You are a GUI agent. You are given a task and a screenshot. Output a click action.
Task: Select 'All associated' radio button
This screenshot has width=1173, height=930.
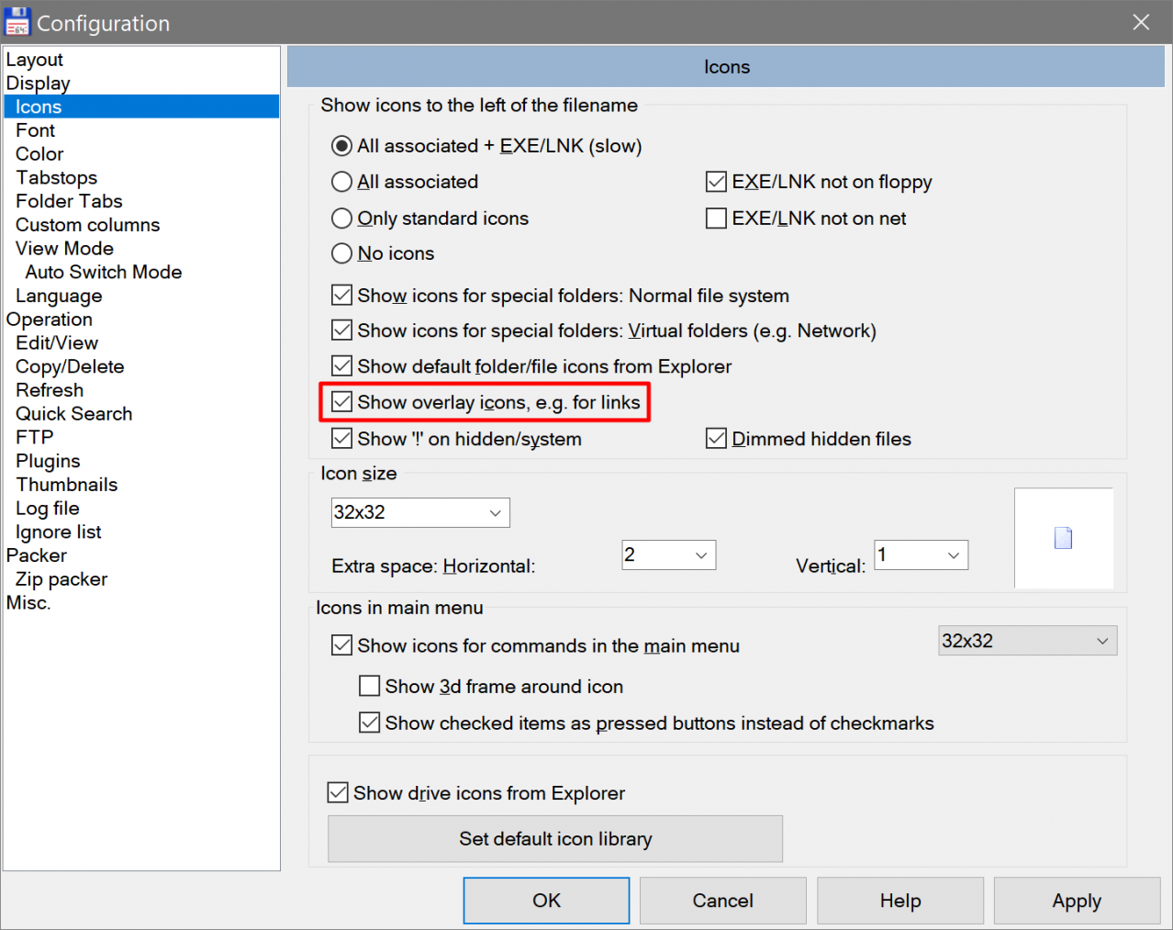tap(341, 182)
